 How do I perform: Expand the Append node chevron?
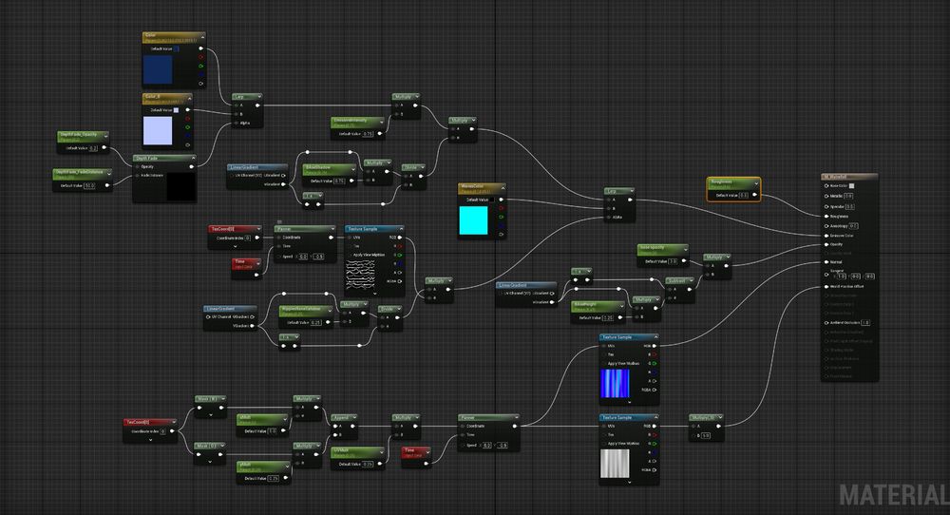click(x=352, y=418)
